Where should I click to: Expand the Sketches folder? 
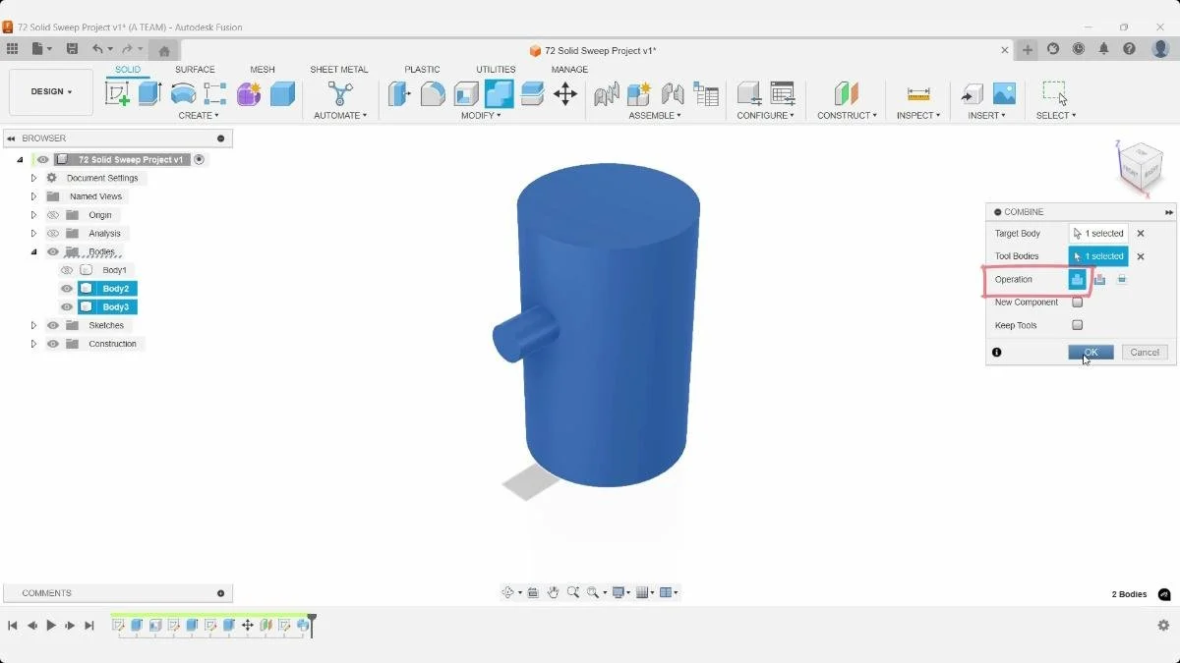33,325
